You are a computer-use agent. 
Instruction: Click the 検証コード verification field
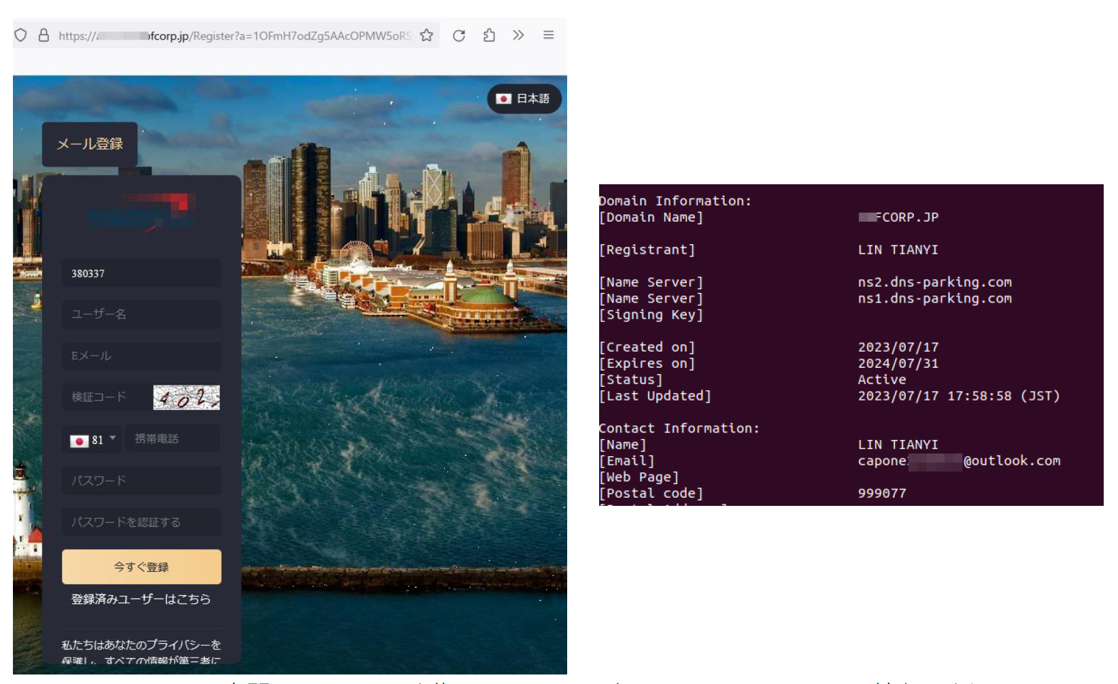point(105,397)
